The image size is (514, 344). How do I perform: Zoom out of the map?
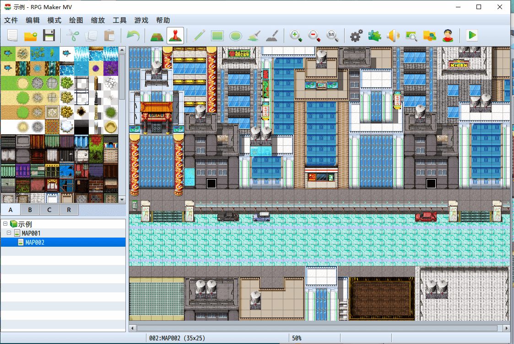coord(314,35)
